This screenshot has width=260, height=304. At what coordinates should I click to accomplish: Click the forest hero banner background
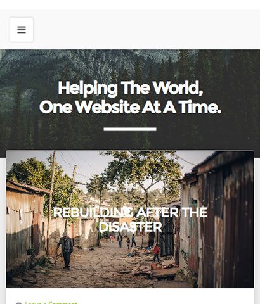(x=130, y=63)
